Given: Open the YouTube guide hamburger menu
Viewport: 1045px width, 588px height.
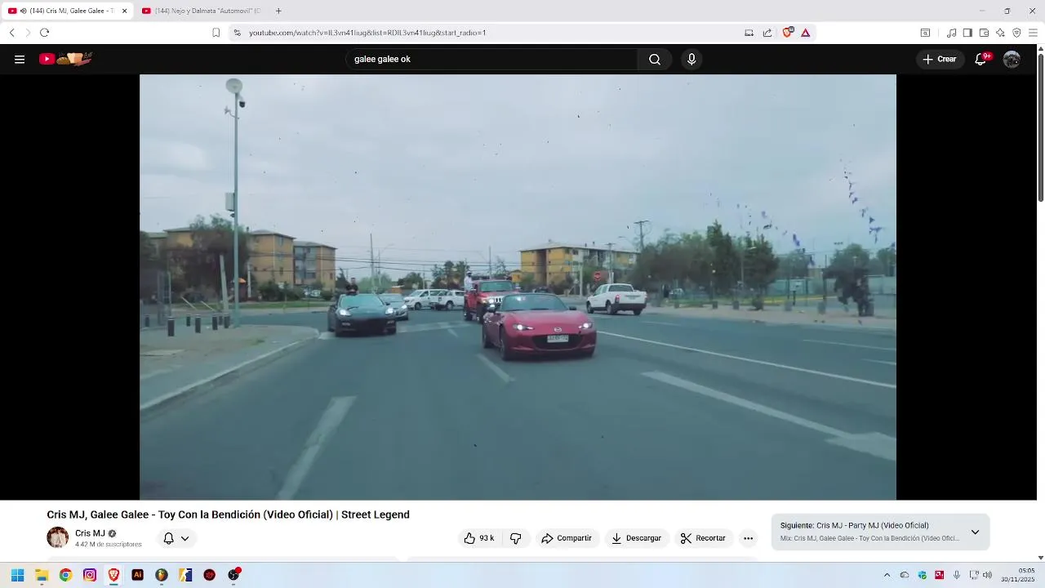Looking at the screenshot, I should (20, 59).
